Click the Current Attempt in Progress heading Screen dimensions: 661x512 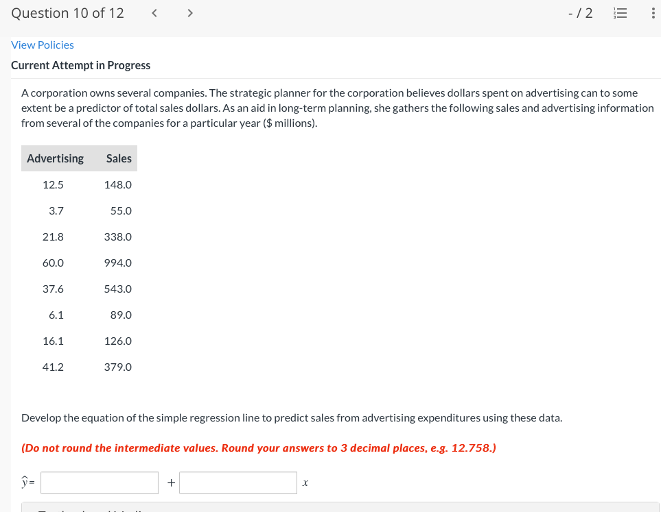80,65
